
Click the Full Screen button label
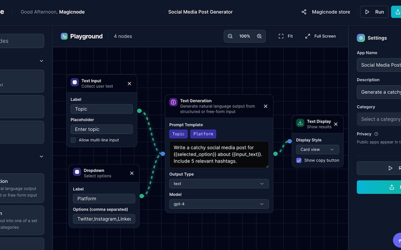click(x=325, y=36)
